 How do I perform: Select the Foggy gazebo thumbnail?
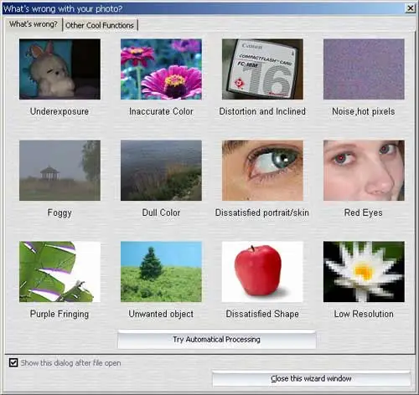59,171
